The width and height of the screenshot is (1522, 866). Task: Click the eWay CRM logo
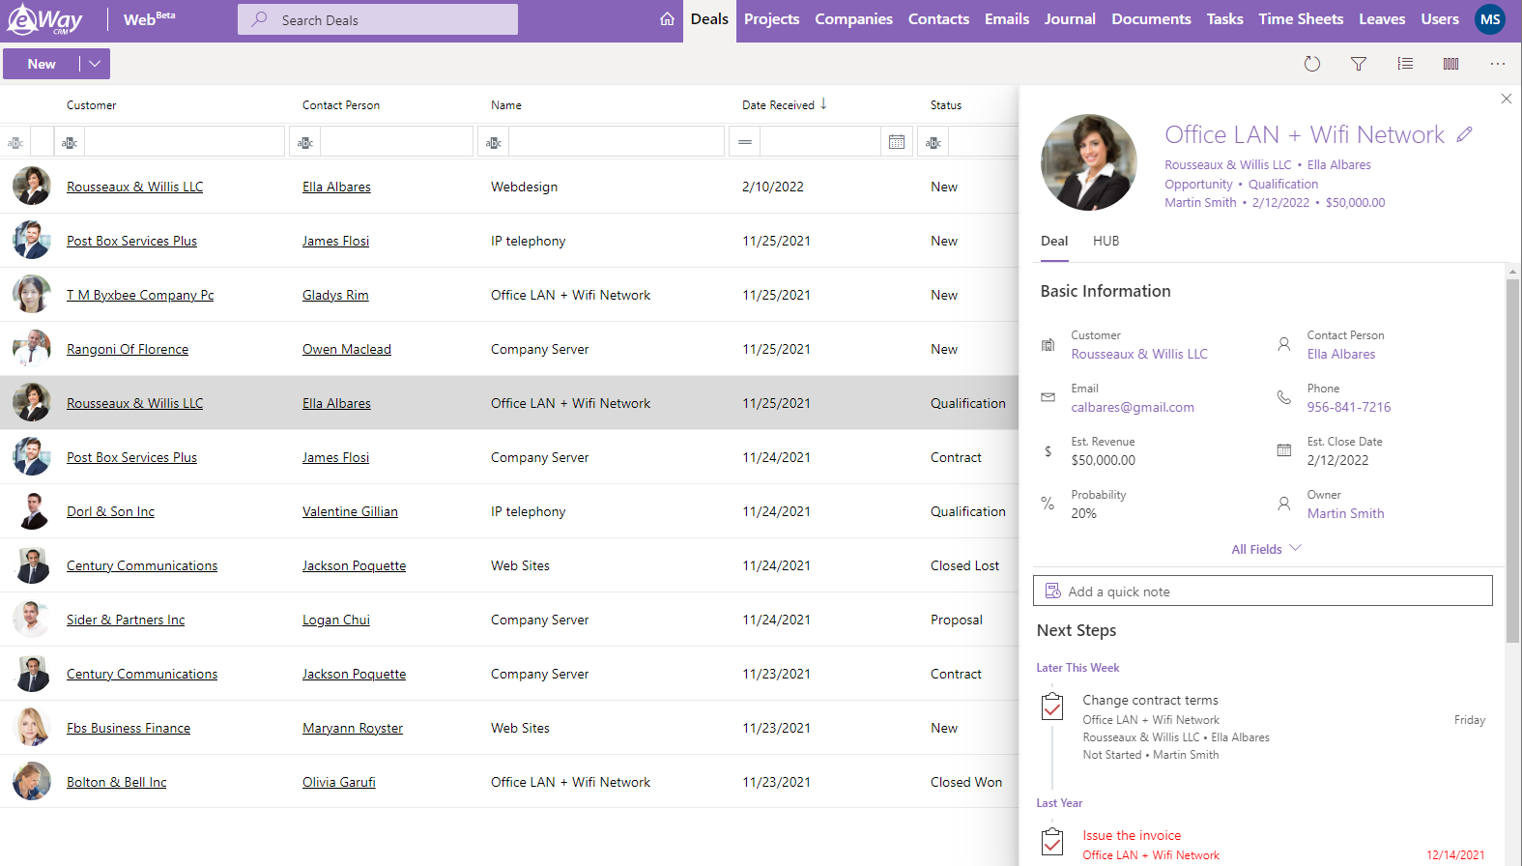44,19
